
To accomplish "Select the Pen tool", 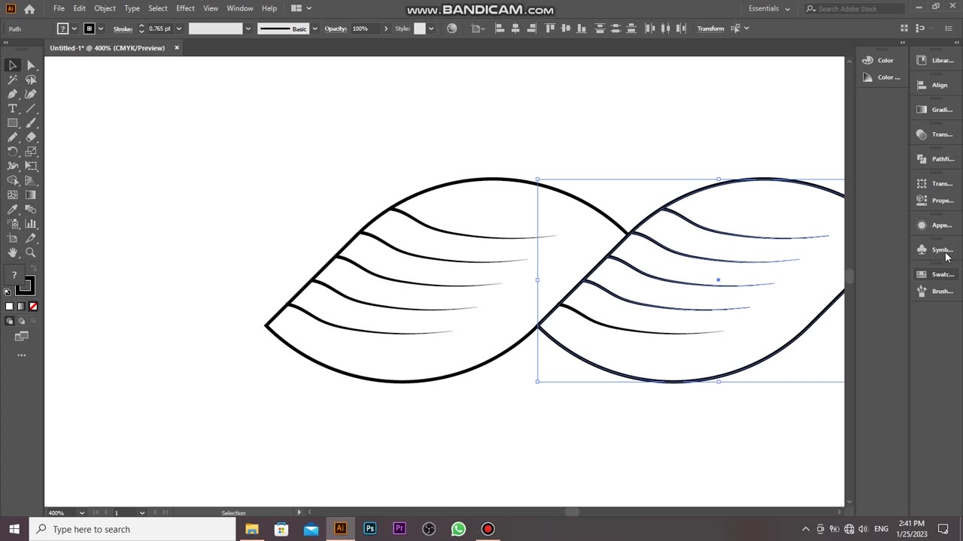I will point(13,94).
